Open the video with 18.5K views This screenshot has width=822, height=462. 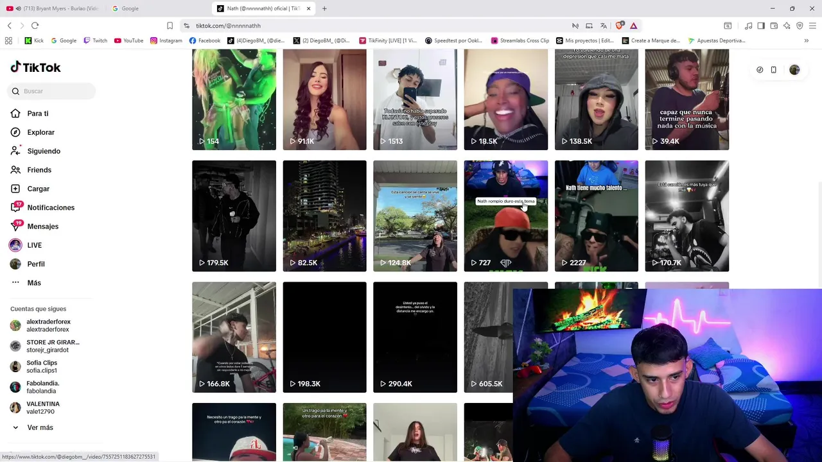tap(505, 99)
